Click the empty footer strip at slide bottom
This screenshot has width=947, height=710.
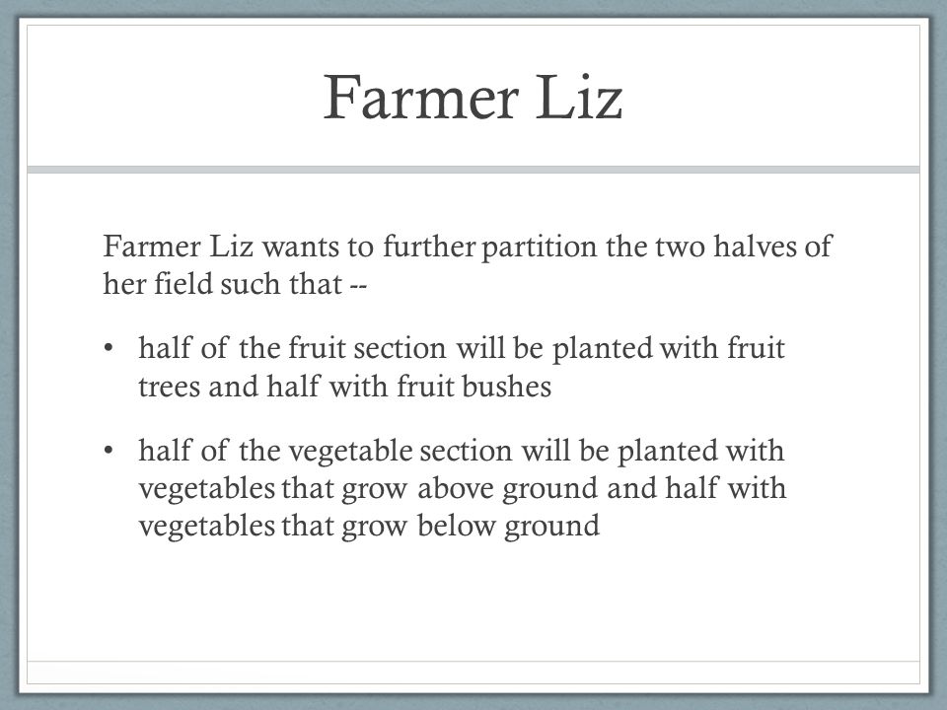473,673
